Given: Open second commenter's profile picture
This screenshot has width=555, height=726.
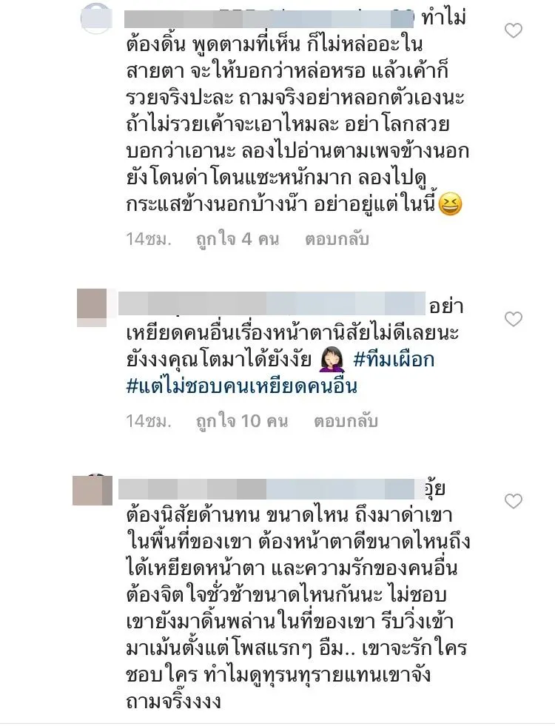Looking at the screenshot, I should click(92, 307).
